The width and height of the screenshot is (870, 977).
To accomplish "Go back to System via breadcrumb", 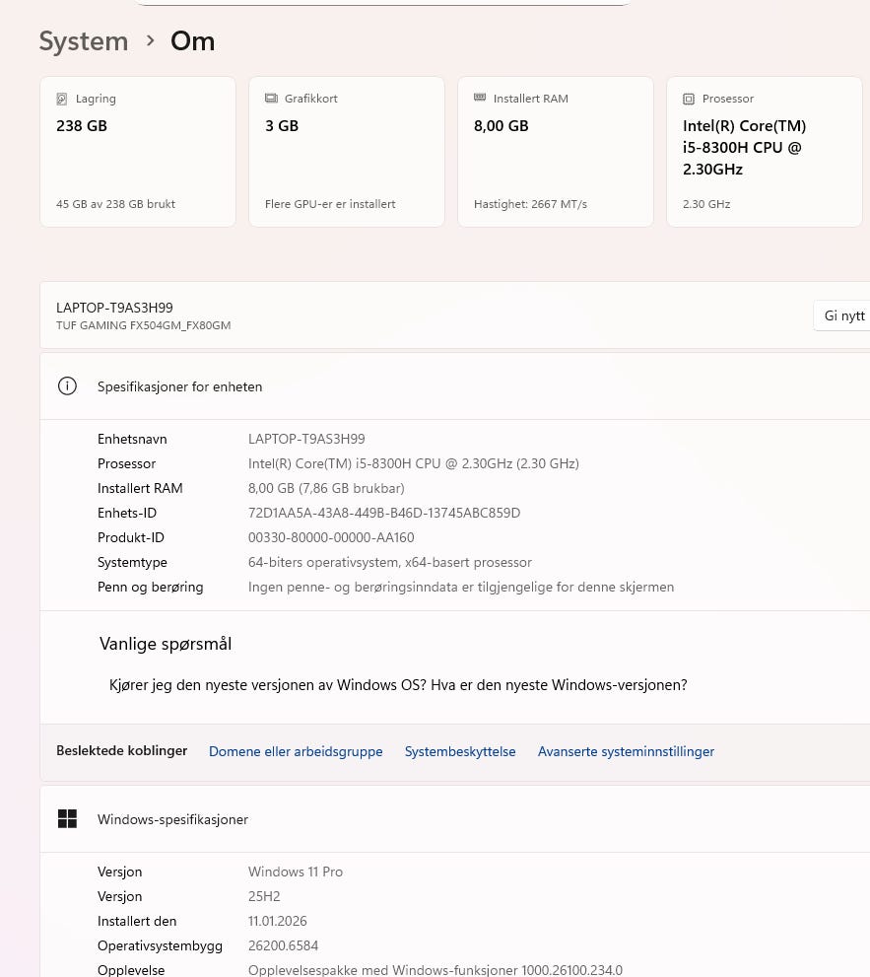I will click(x=84, y=41).
